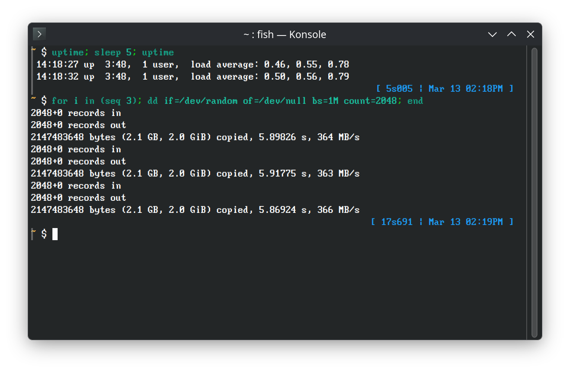570x373 pixels.
Task: Maximize the Konsole window
Action: click(x=511, y=34)
